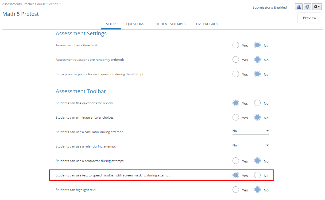Screen dimensions: 325x200
Task: Select Yes for show possible points
Action: click(236, 74)
